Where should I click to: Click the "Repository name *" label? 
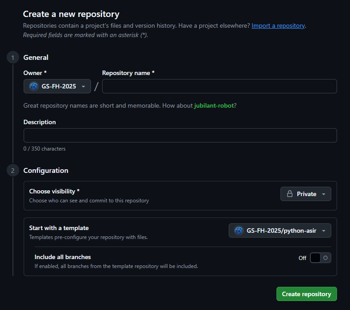tap(128, 73)
